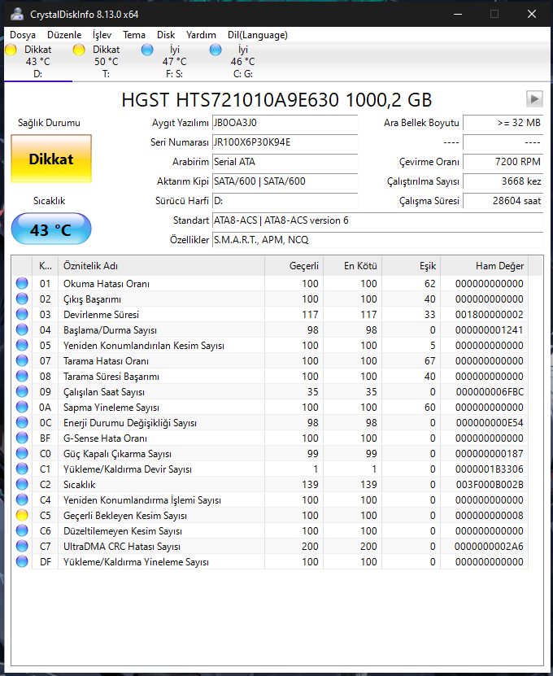Click the buffer size field >= 32 MB

click(503, 123)
